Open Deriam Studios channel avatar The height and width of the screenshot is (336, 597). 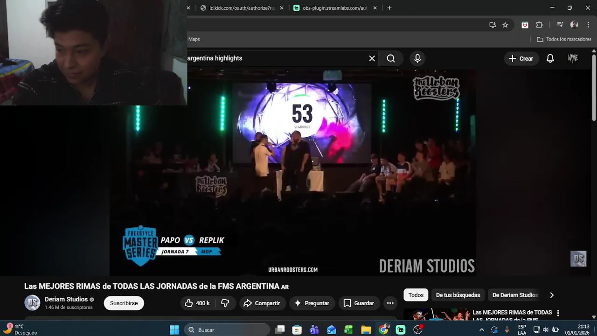point(32,303)
